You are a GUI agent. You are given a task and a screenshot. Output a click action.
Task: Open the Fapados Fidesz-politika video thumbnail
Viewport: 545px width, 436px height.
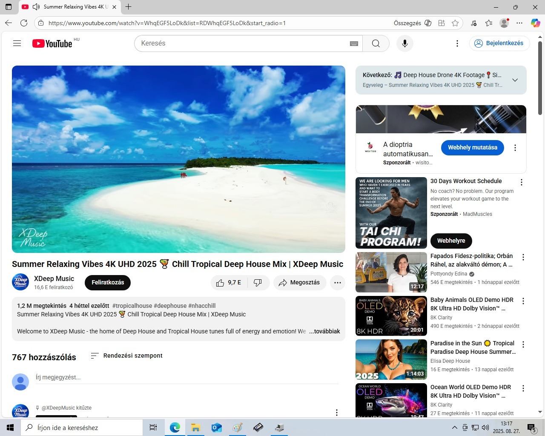[x=391, y=272]
